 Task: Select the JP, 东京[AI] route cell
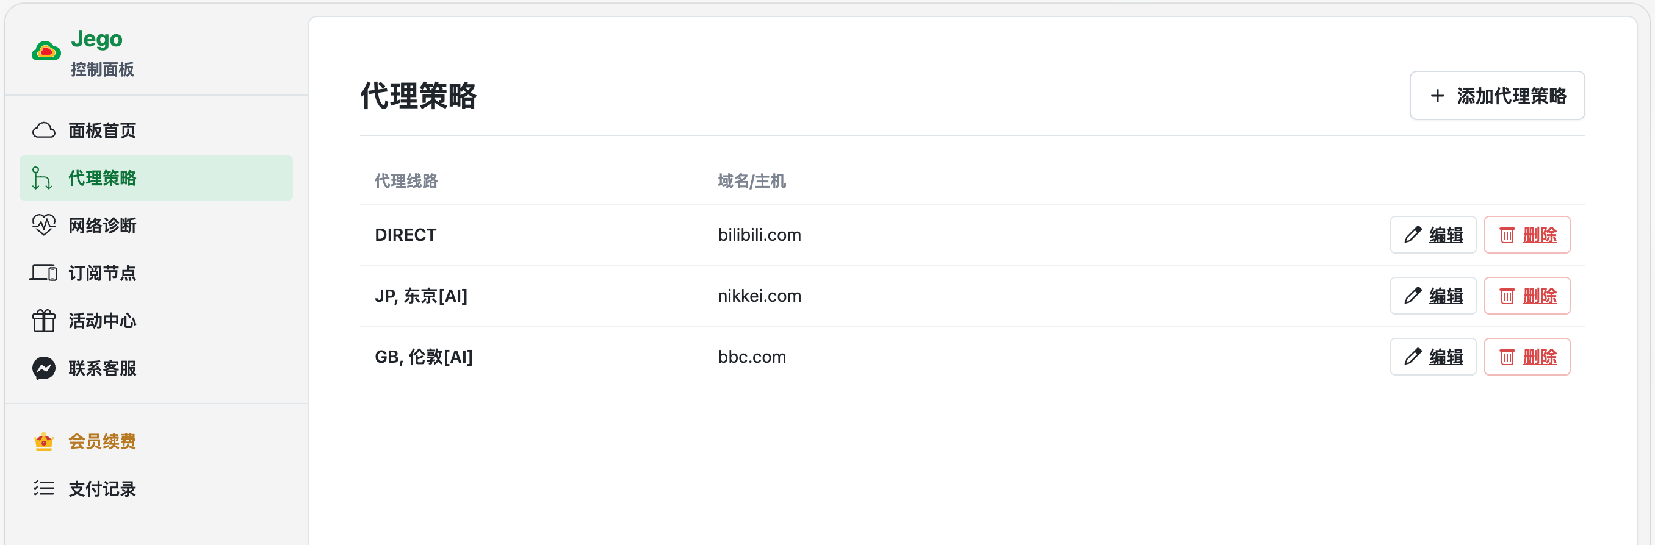(421, 296)
